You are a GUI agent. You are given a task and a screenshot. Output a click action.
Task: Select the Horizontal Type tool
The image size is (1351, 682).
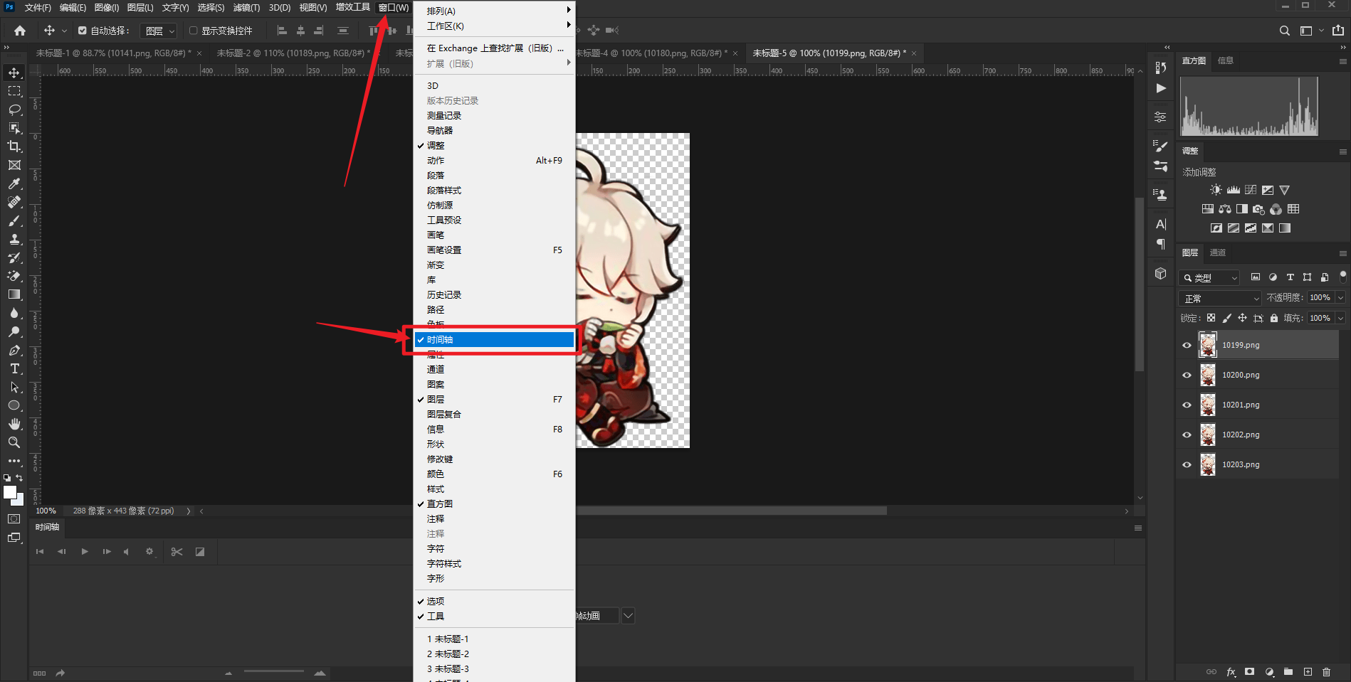coord(14,368)
